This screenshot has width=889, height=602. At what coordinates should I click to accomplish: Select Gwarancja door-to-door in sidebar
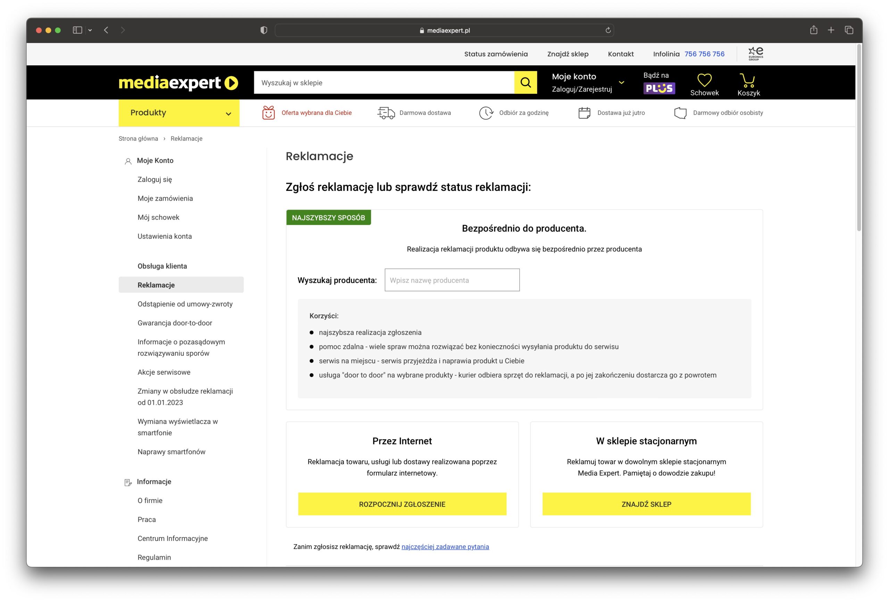(175, 323)
